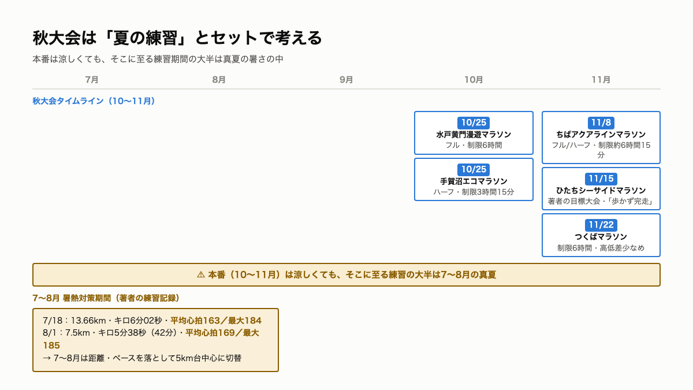This screenshot has height=390, width=693.
Task: Select the note → 7〜8月は距離・ペースを落として5km台中心に切替
Action: click(142, 358)
